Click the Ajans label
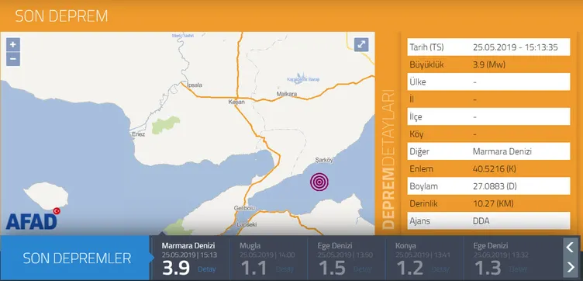Viewport: 583px width, 281px height. tap(419, 221)
